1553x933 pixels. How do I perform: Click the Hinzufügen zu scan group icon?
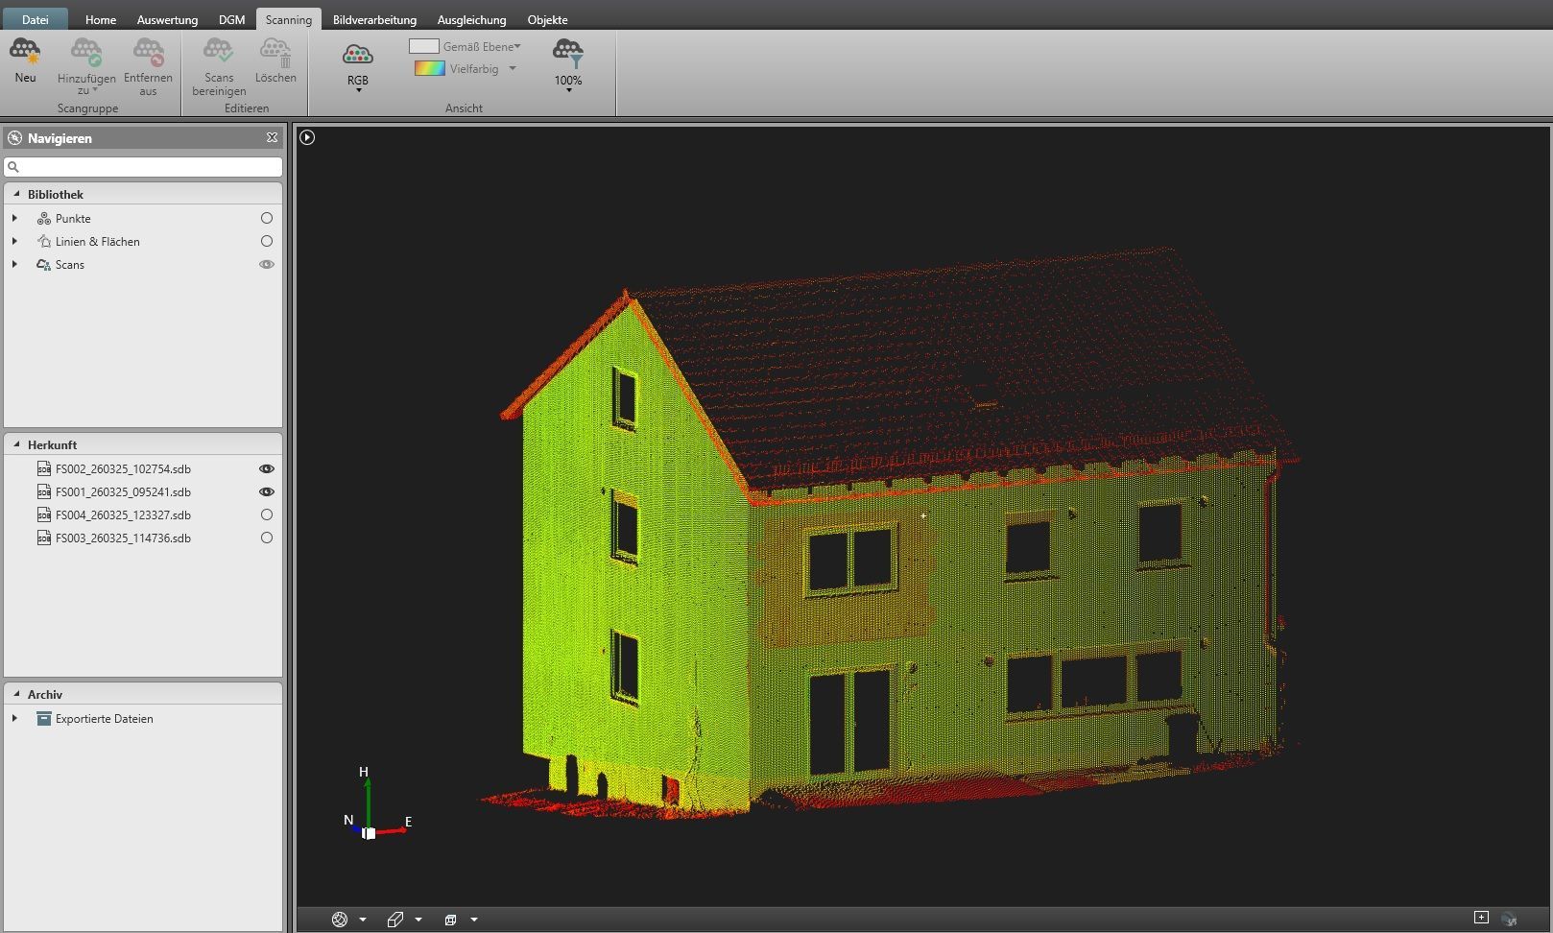click(86, 52)
